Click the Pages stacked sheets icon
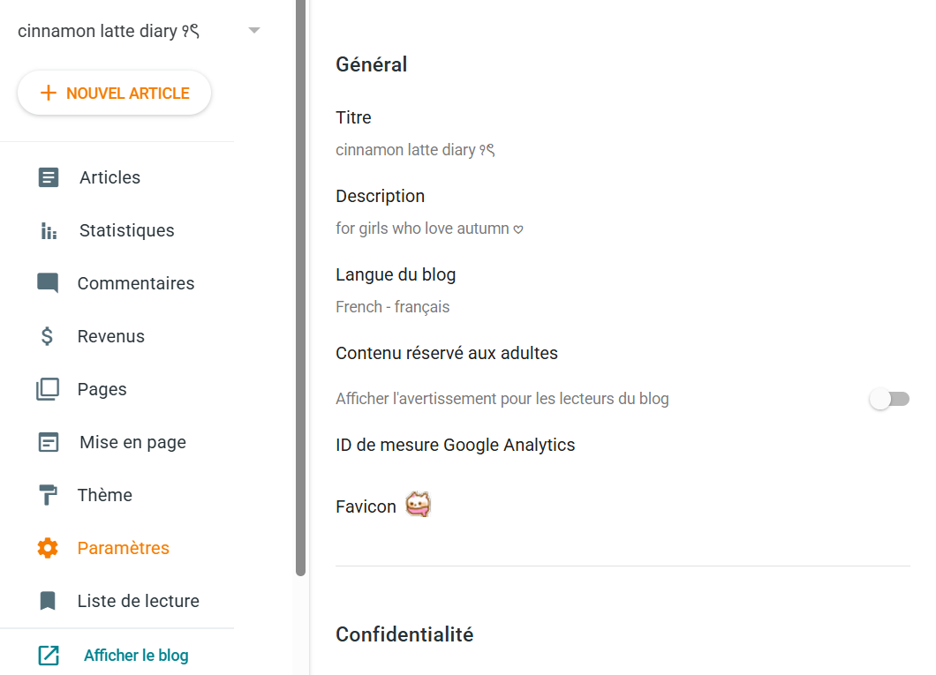The height and width of the screenshot is (675, 936). (48, 389)
